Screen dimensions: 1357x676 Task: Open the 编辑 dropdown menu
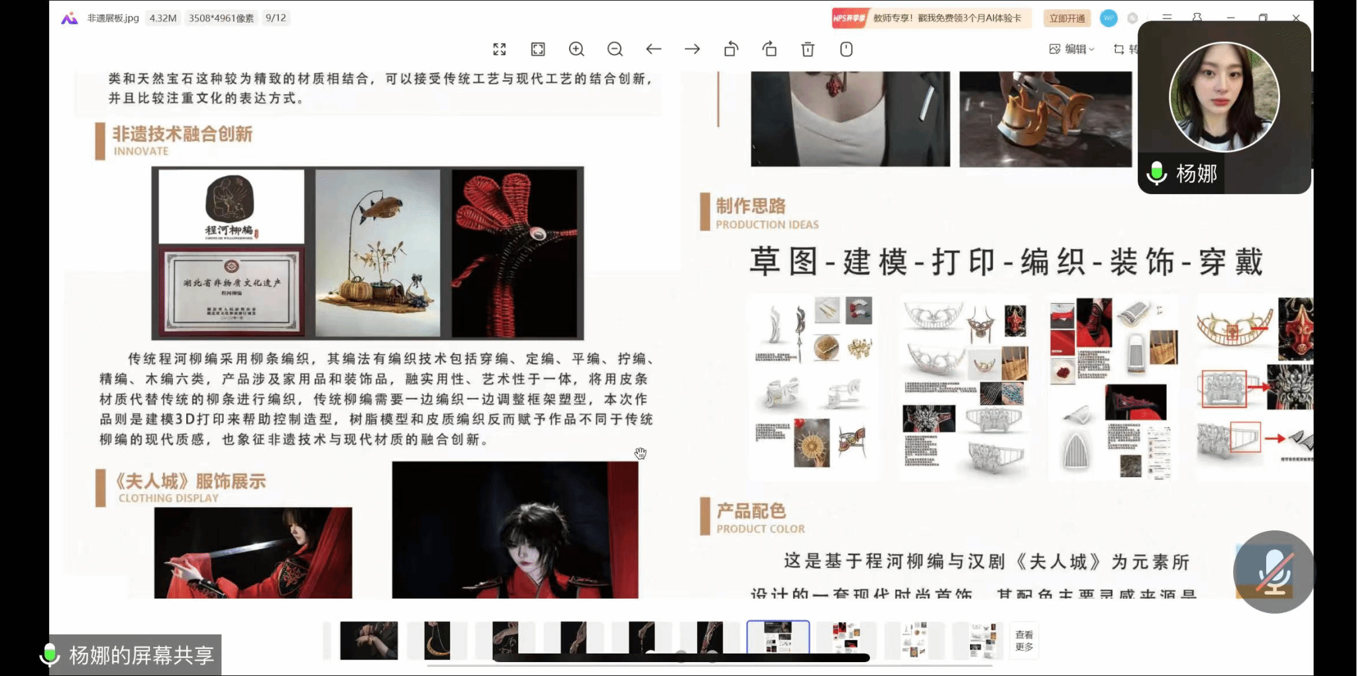[1071, 49]
